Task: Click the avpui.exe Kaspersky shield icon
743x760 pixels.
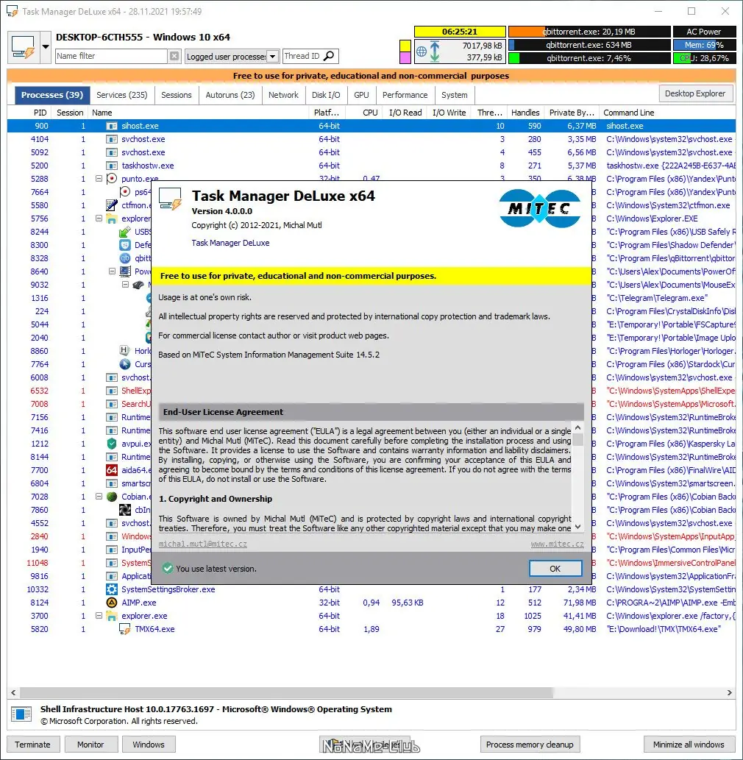Action: coord(112,444)
